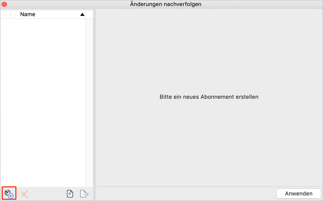
Task: Create a new subscription with the plus icon
Action: [x=9, y=194]
